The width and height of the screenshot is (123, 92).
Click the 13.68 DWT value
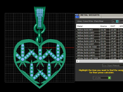click(113, 58)
